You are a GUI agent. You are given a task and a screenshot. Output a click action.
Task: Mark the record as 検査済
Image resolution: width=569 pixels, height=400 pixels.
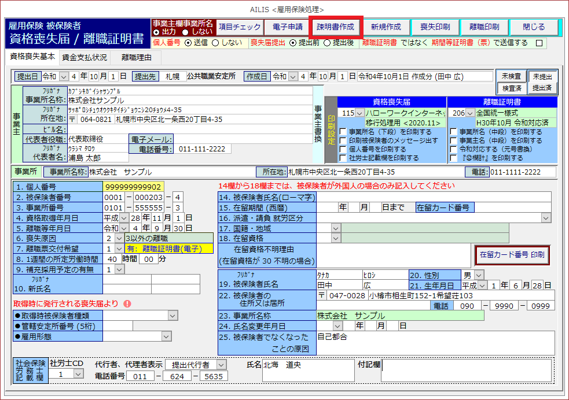tap(511, 88)
